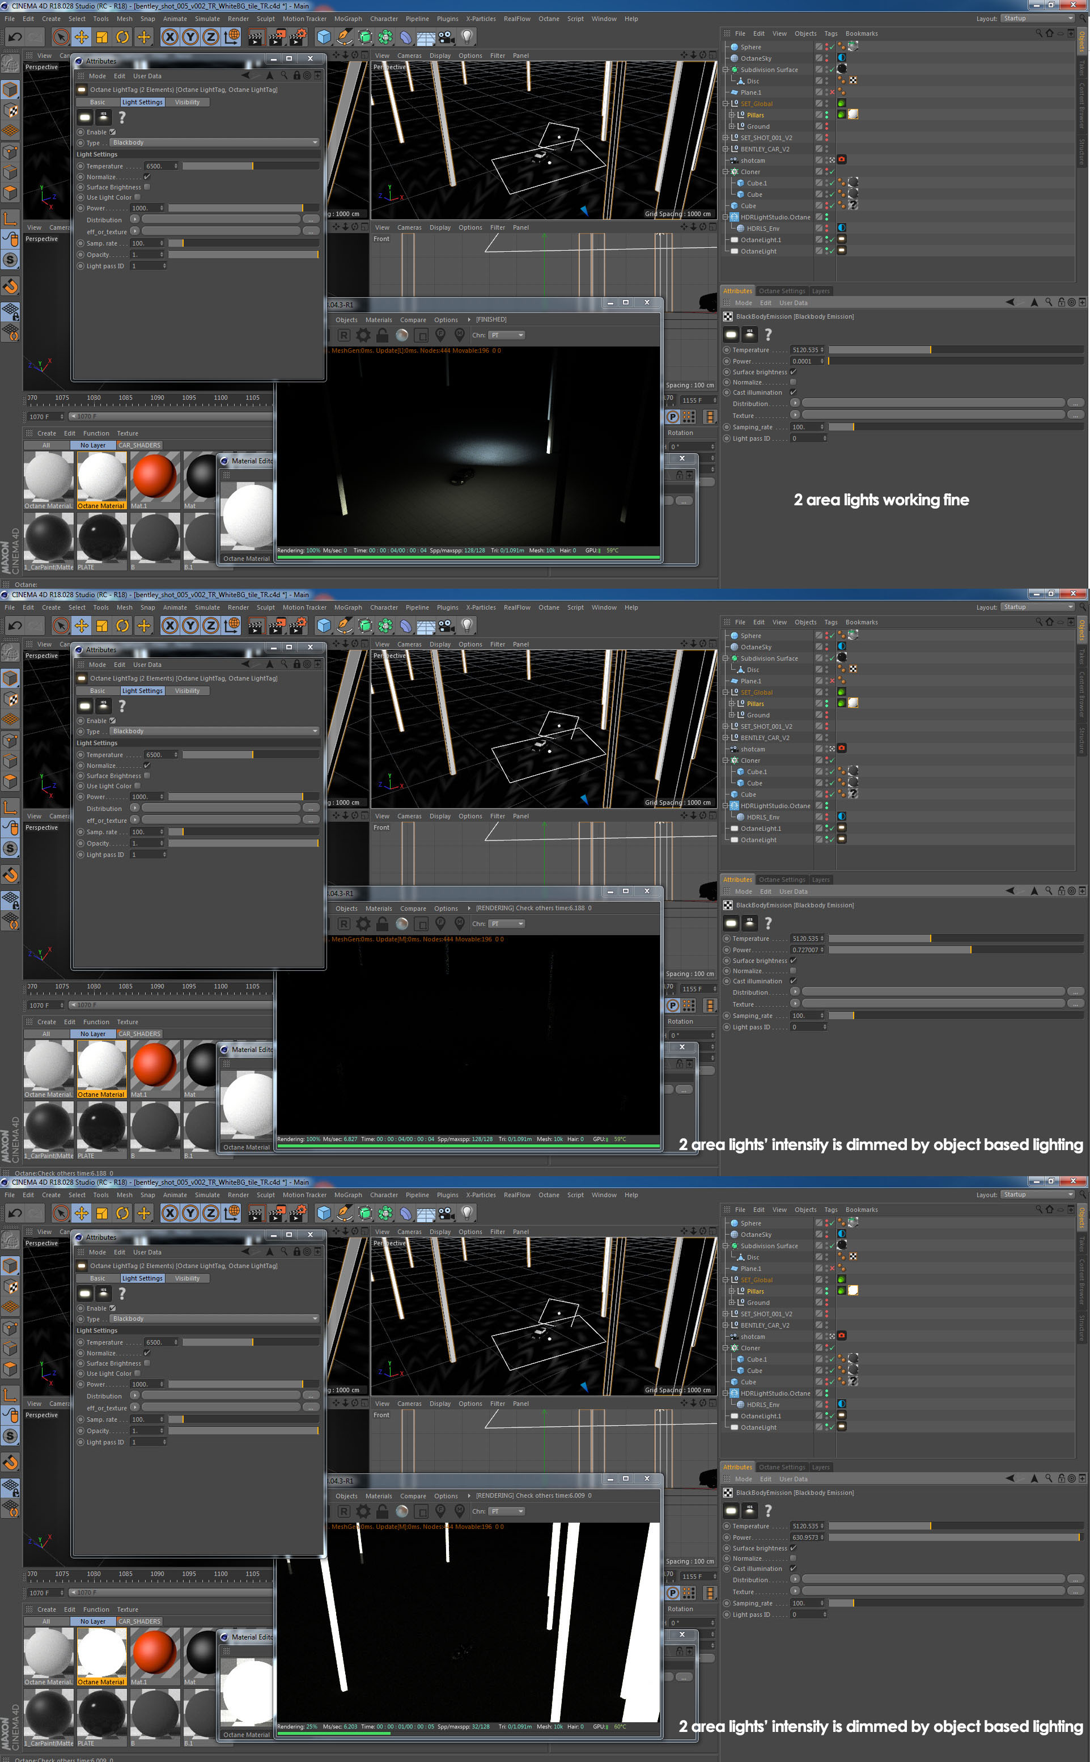Click topmost Distribution browse (...) button in LightTag
The height and width of the screenshot is (1762, 1090).
[x=311, y=220]
